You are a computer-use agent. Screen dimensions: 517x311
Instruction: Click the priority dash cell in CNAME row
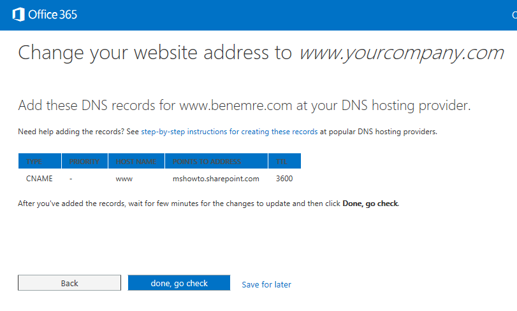coord(71,179)
